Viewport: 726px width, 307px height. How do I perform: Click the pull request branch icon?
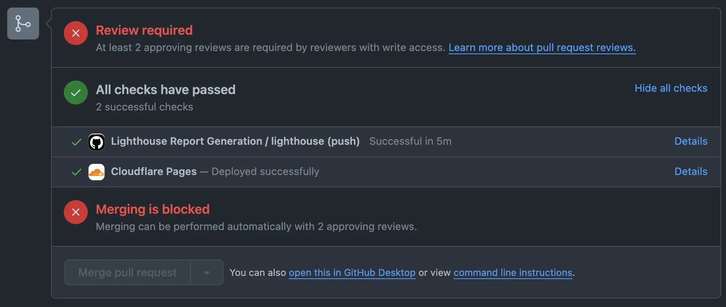[x=23, y=23]
